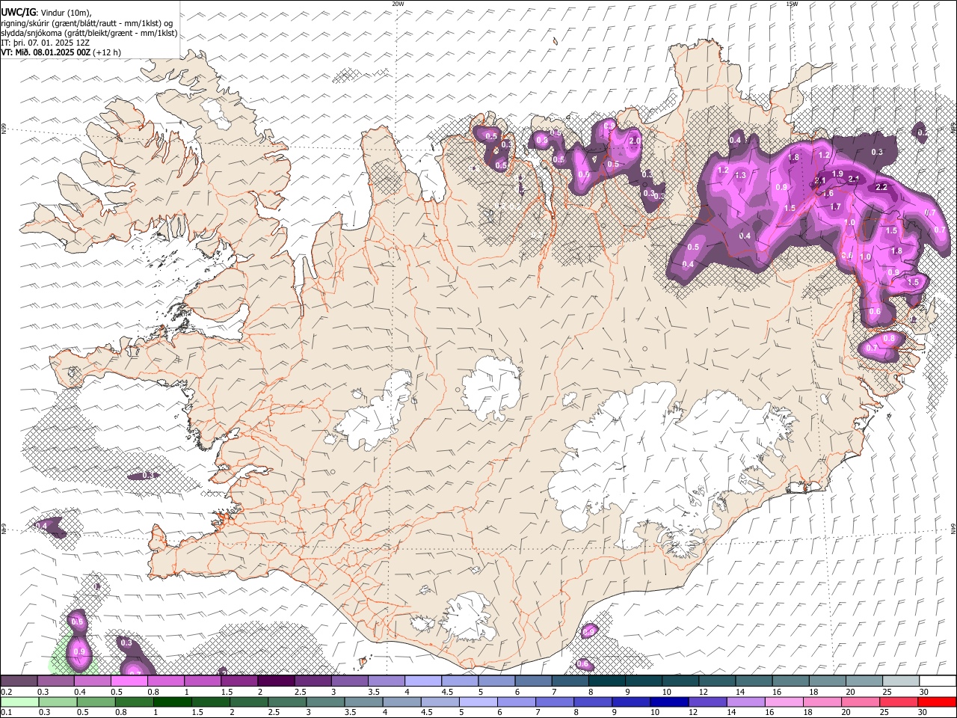This screenshot has width=957, height=718.
Task: Click the pure red 30 swatch in lower legend
Action: [937, 702]
